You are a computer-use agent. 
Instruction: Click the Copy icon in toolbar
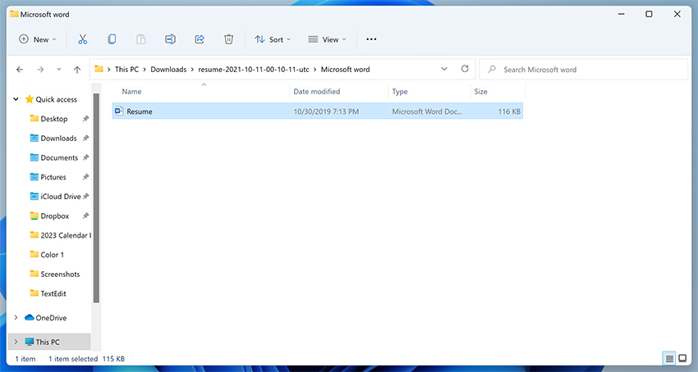click(112, 39)
